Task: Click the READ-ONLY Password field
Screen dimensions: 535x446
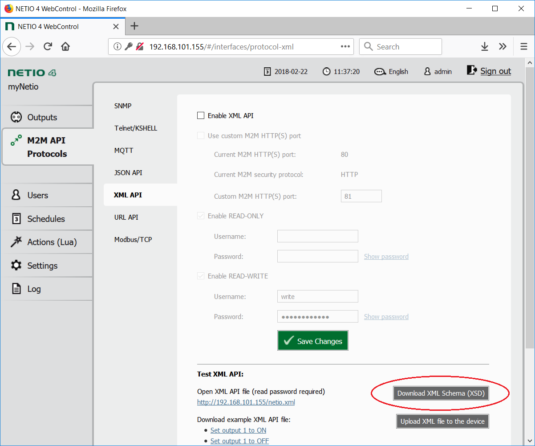Action: [318, 256]
